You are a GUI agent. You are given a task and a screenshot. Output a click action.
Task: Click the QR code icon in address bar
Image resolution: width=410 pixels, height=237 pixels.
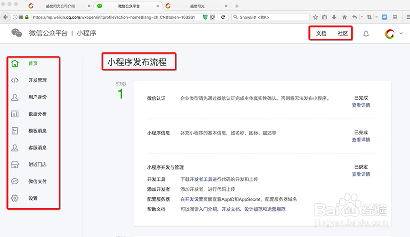point(213,17)
